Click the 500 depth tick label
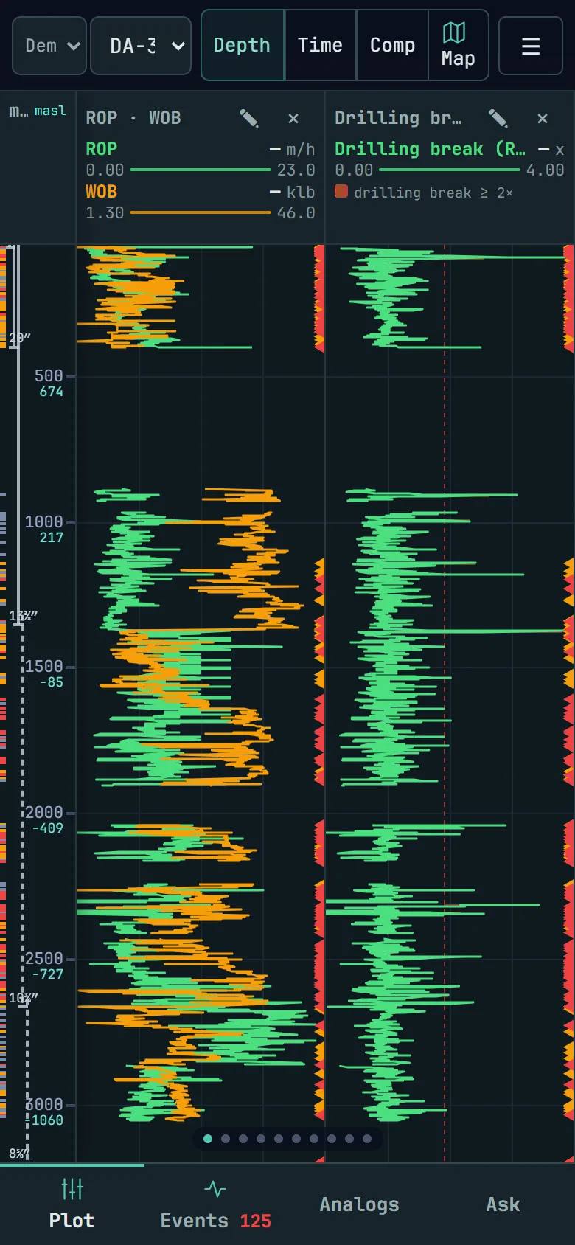Screen dimensions: 575x1245 click(49, 376)
